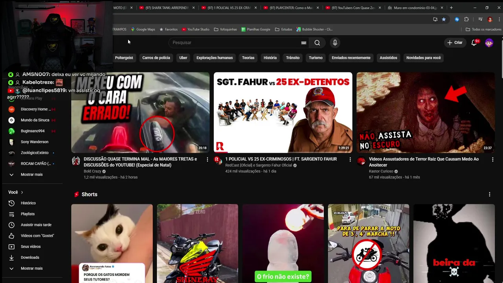Open Bubble Shooter bookmark

(x=314, y=29)
